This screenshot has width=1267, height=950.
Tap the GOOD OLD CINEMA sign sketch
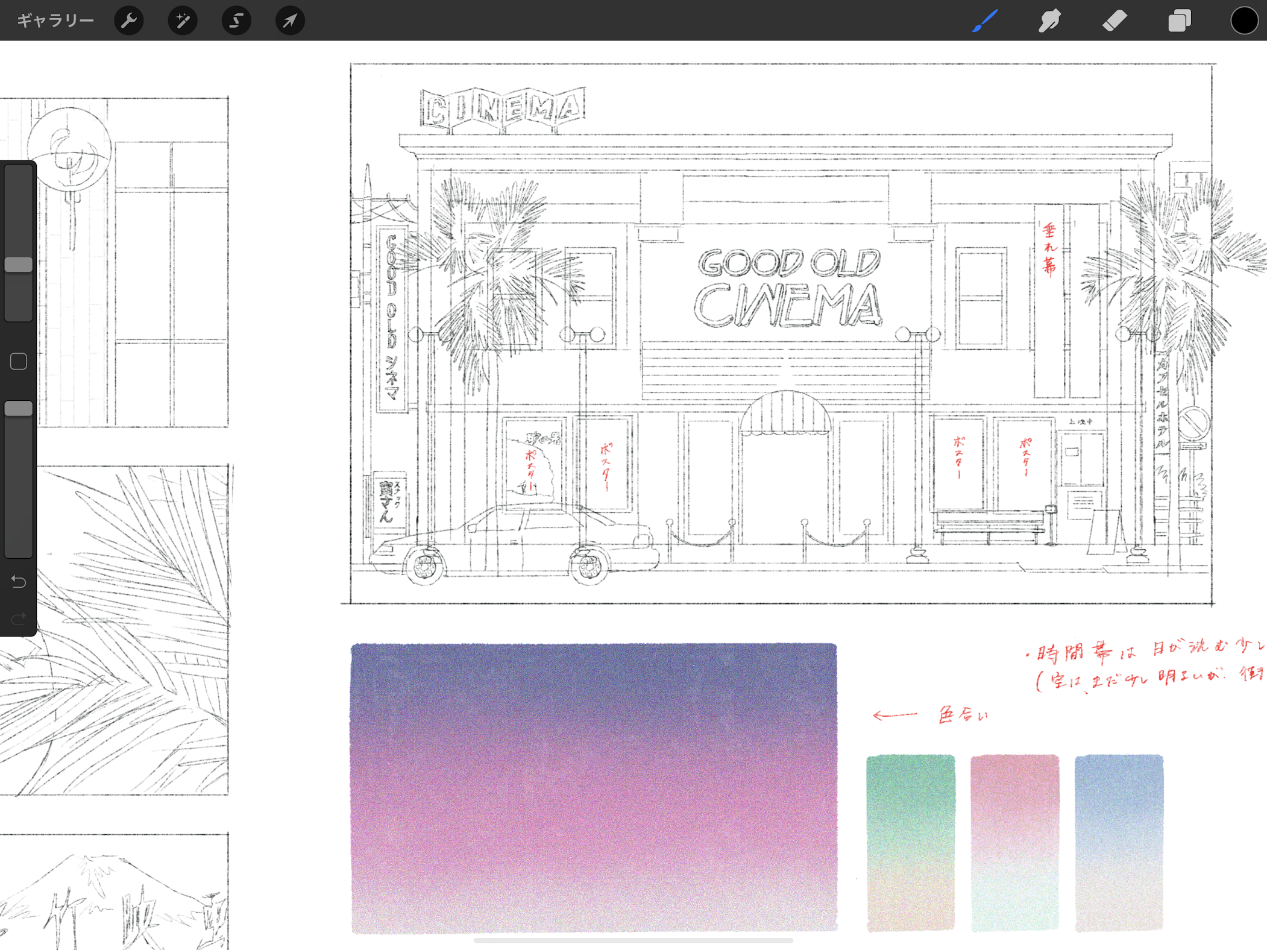point(788,288)
